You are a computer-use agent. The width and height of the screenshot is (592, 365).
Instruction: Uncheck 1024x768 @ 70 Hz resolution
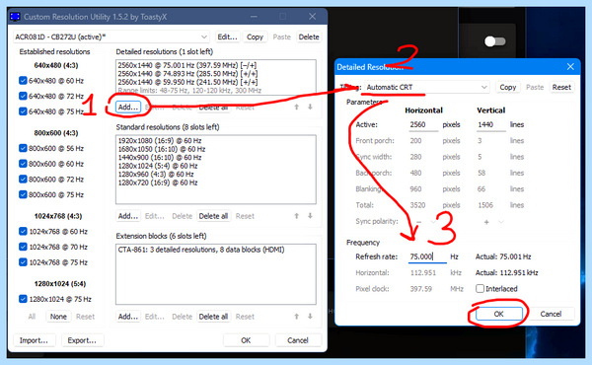click(x=23, y=247)
